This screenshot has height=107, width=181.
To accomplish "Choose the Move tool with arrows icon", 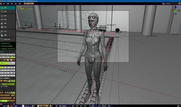I will (8, 16).
